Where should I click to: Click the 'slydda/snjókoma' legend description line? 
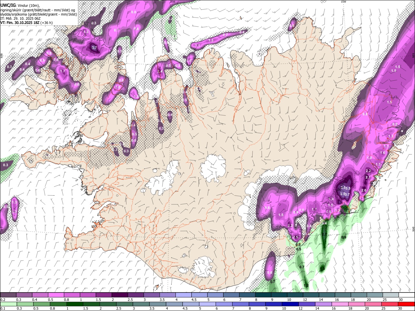(x=39, y=14)
